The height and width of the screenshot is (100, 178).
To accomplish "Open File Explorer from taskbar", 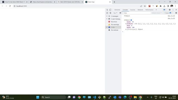I will (x=135, y=97).
